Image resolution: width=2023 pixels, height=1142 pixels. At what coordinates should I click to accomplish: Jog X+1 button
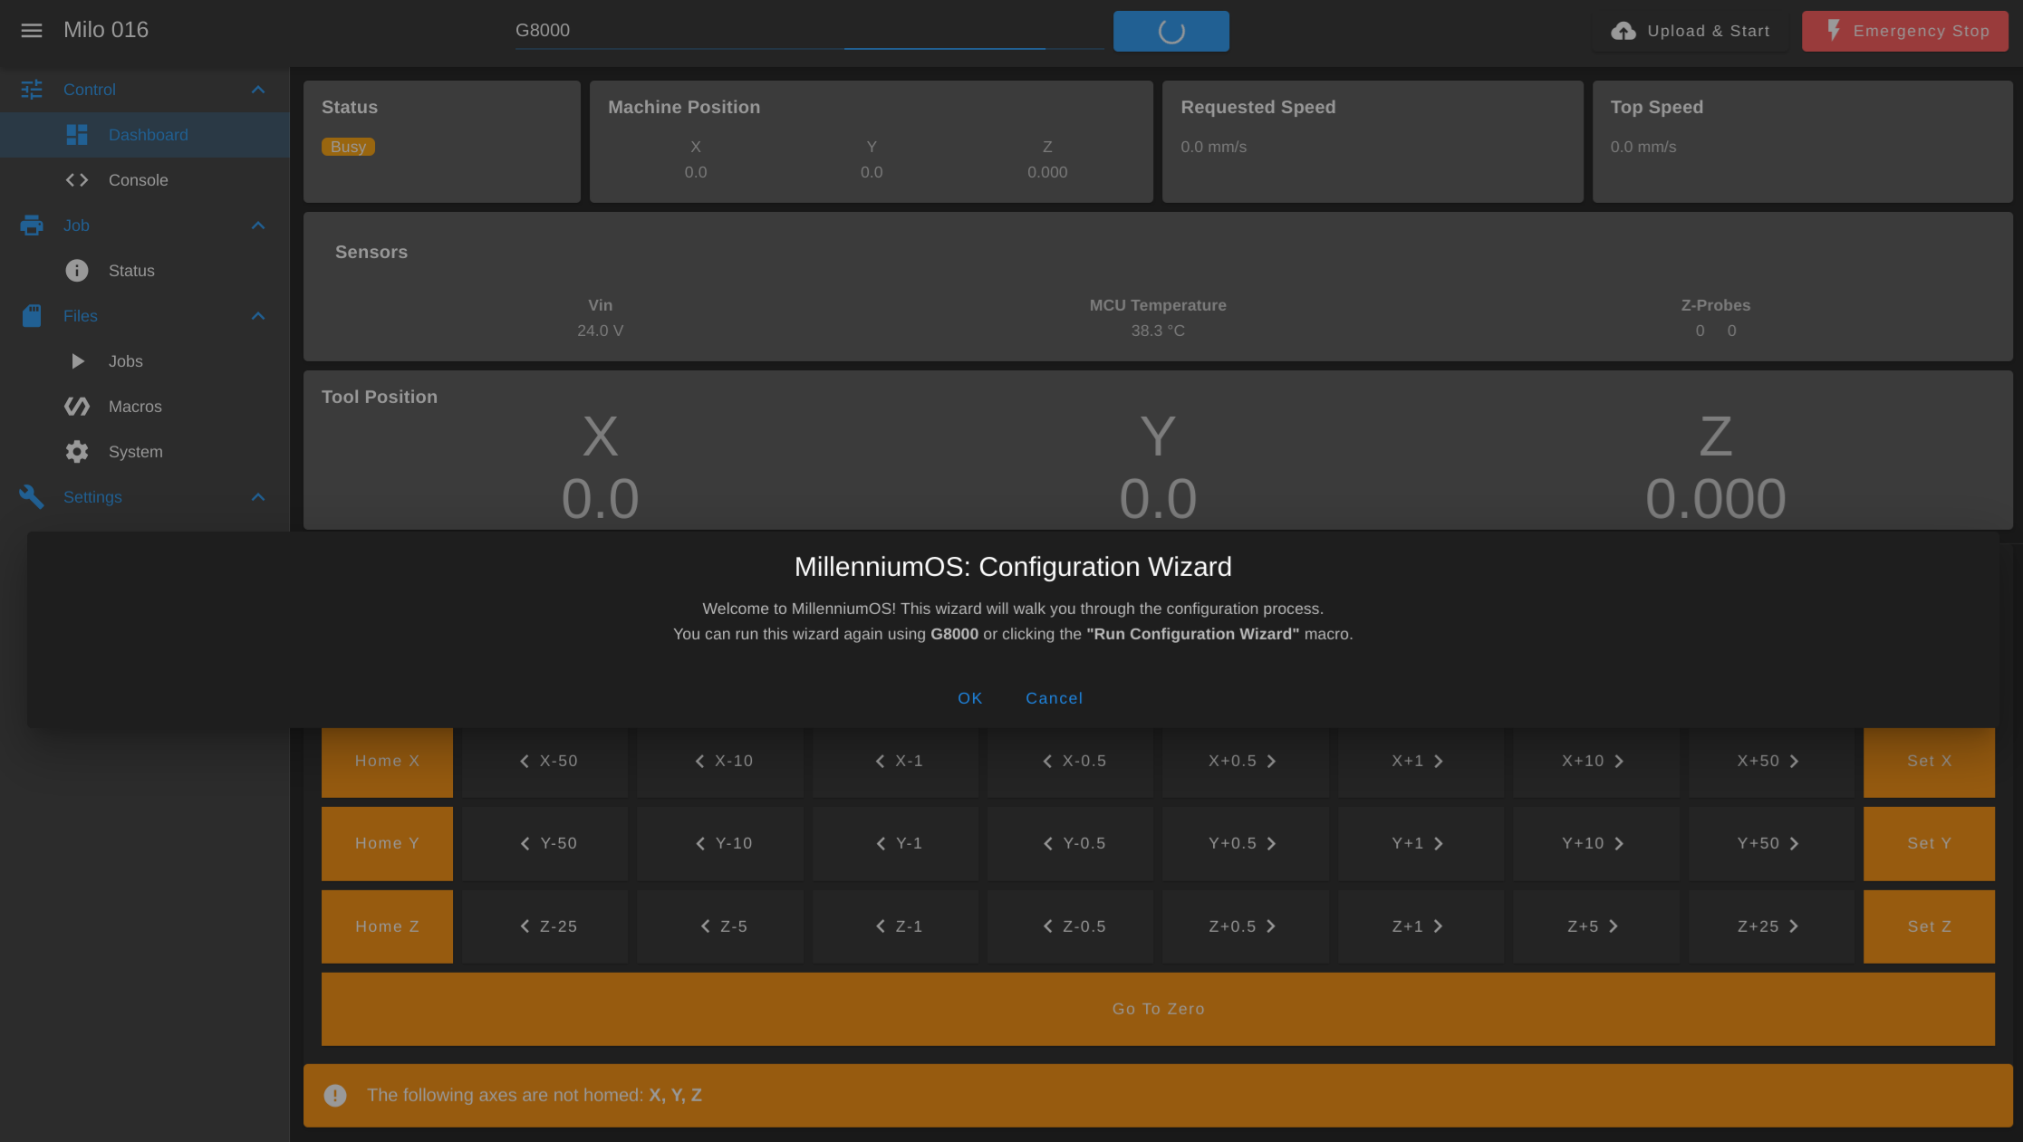1421,762
